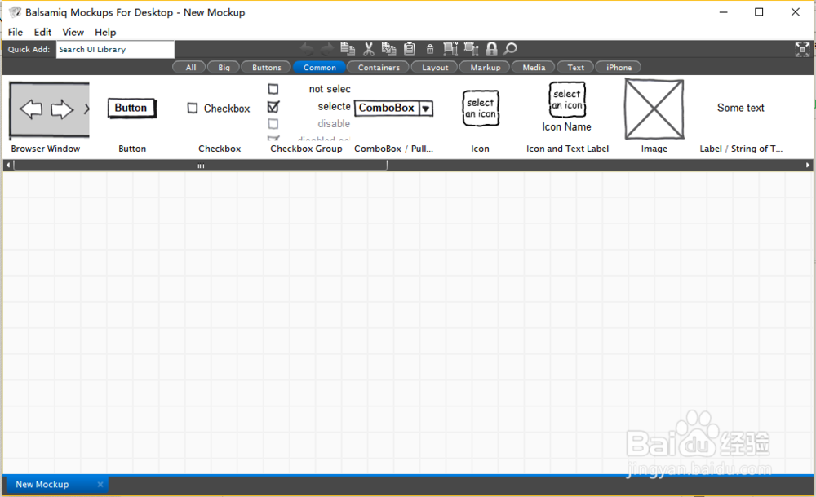Switch to Media library category
This screenshot has width=816, height=497.
point(534,67)
